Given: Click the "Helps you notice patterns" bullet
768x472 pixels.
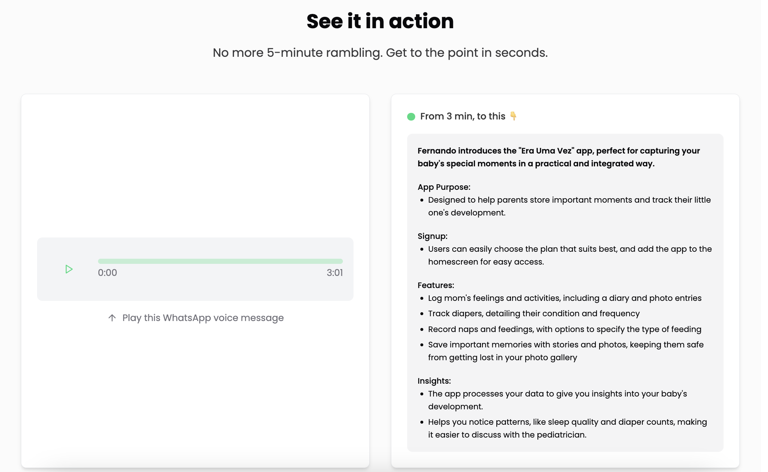Looking at the screenshot, I should 567,428.
